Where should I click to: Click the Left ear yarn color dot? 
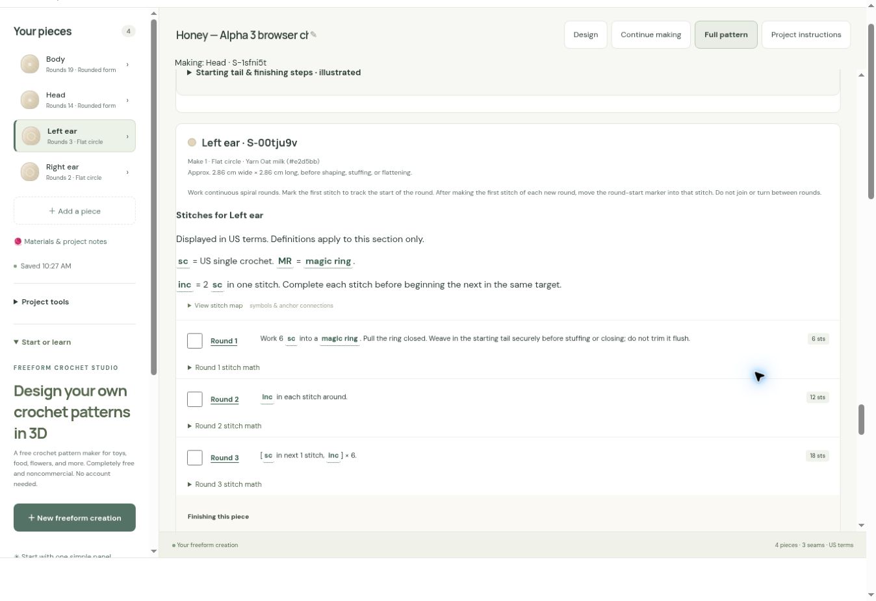(192, 142)
